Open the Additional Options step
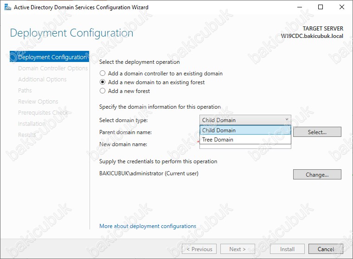 42,79
